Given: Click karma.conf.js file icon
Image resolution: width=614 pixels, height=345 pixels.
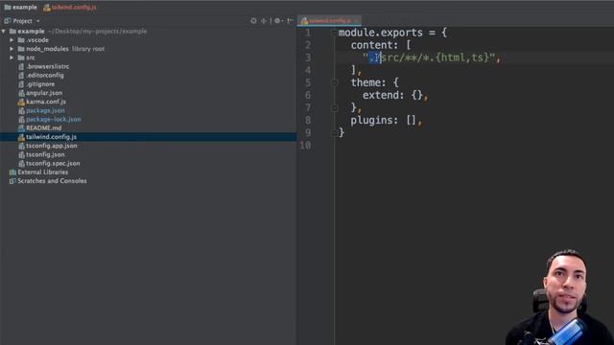Looking at the screenshot, I should (21, 102).
